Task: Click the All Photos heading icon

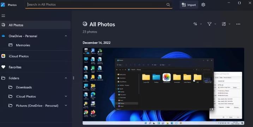Action: tap(85, 24)
